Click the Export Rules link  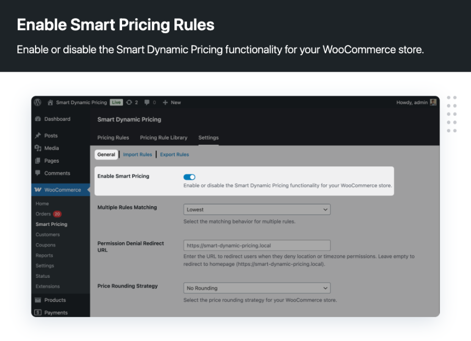click(x=174, y=155)
